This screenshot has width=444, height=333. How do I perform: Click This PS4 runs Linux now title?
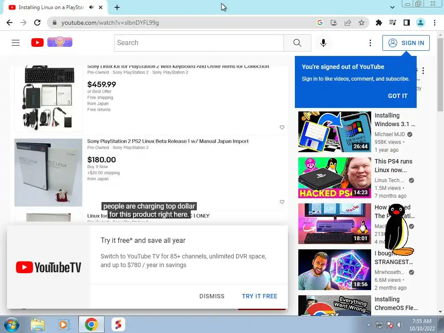(x=393, y=166)
